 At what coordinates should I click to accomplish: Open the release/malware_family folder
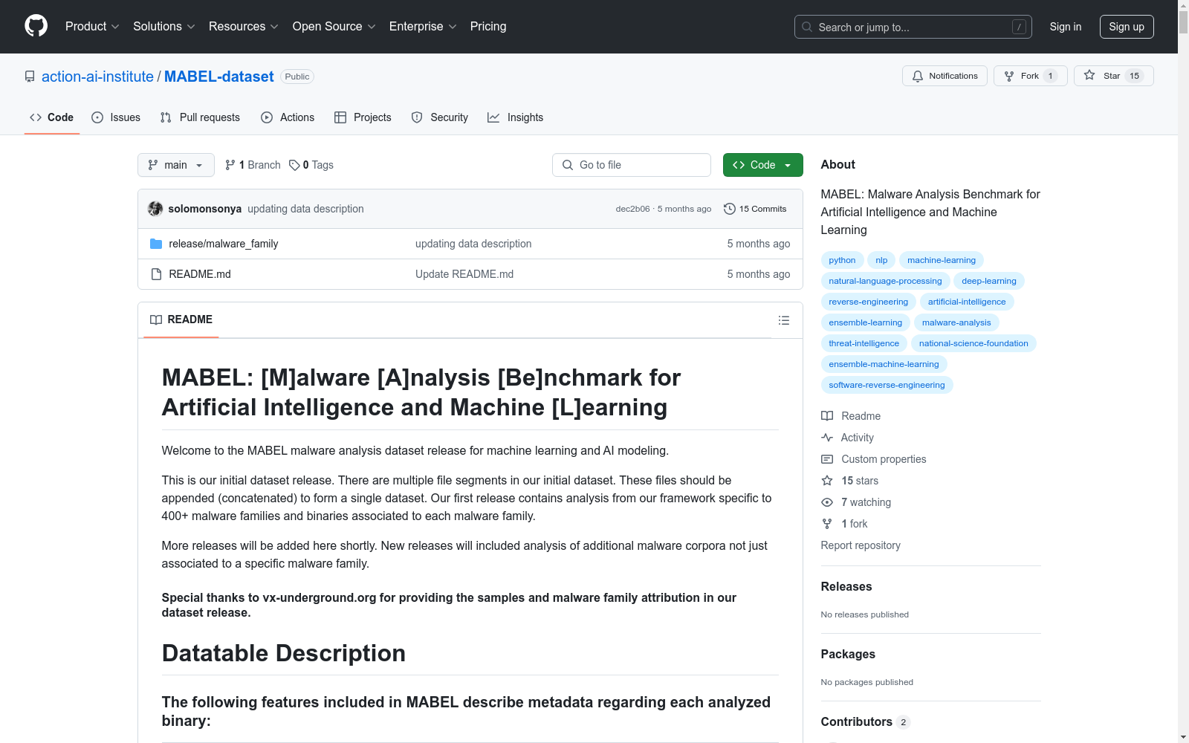coord(224,244)
